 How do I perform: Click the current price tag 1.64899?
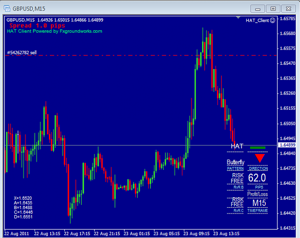[x=288, y=145]
